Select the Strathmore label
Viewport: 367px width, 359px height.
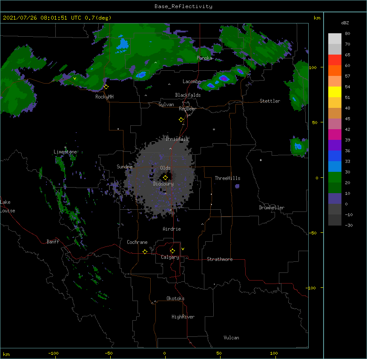point(220,259)
